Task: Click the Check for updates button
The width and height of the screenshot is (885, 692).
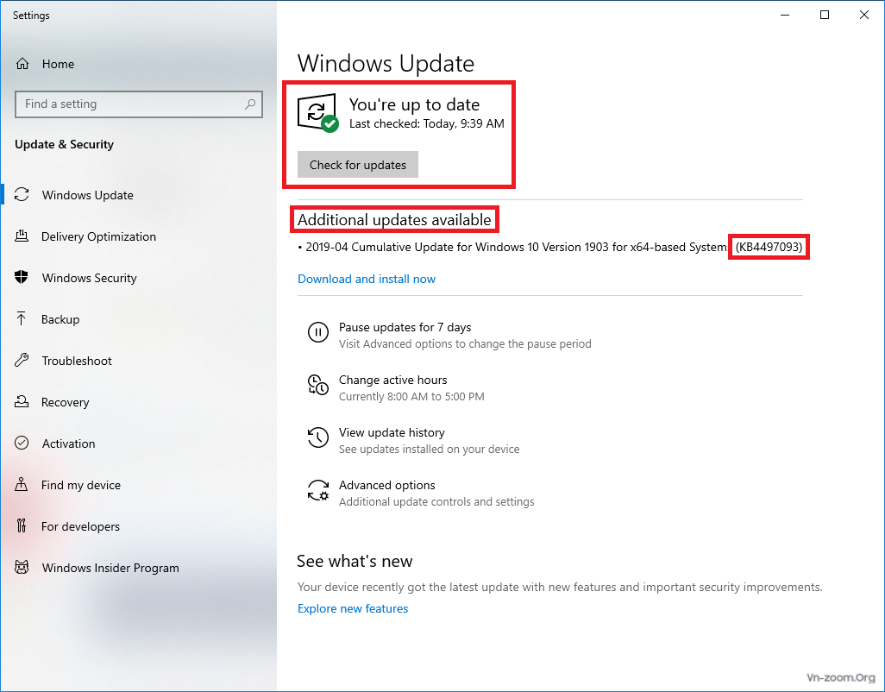Action: (358, 164)
